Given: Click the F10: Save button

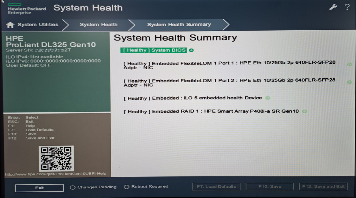Looking at the screenshot, I should [270, 187].
